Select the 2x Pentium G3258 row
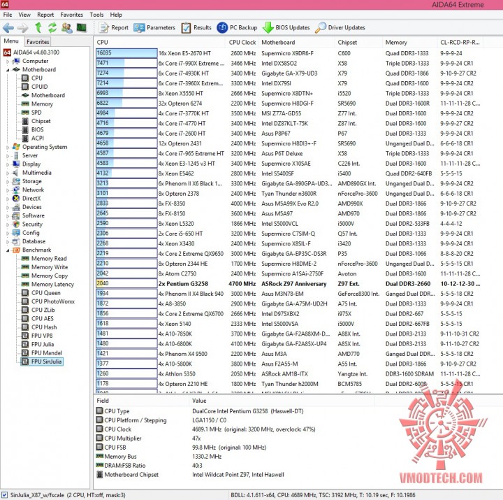The image size is (503, 500). click(289, 284)
